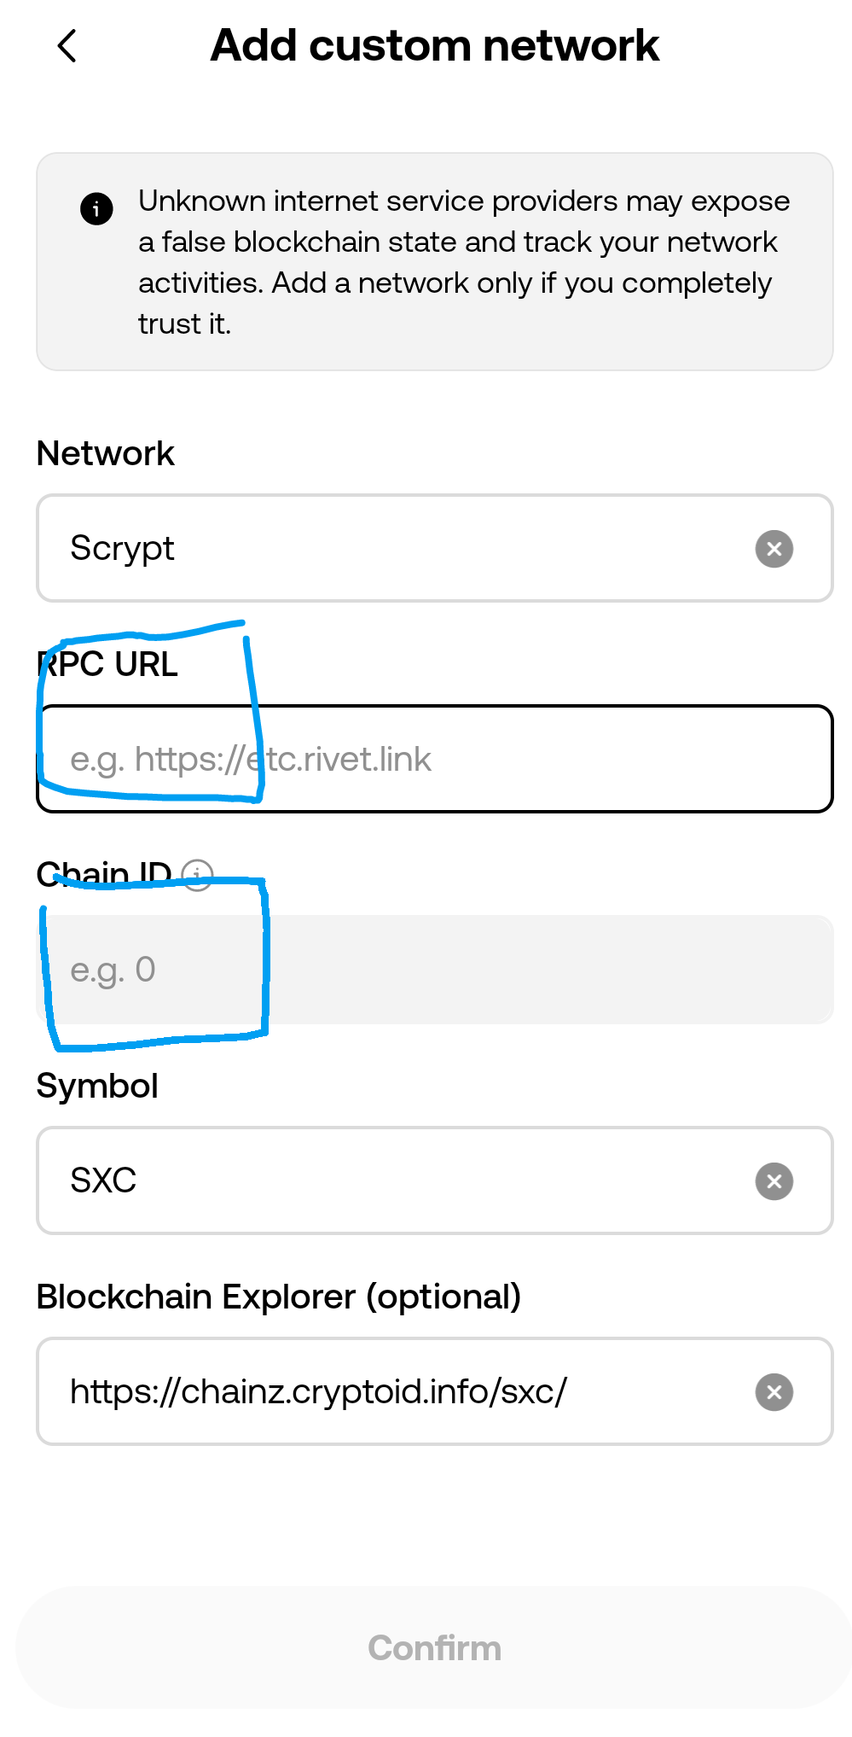This screenshot has height=1737, width=852.
Task: Click the Network field label
Action: 106,453
